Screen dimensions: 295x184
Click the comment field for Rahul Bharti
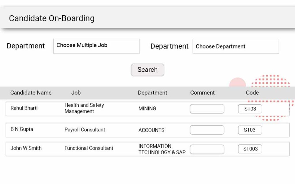(207, 109)
